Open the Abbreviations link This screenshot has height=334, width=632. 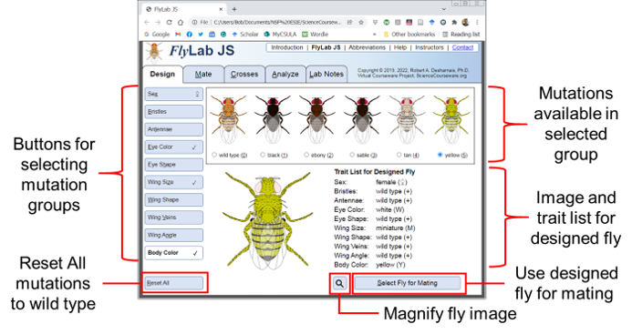coord(367,47)
